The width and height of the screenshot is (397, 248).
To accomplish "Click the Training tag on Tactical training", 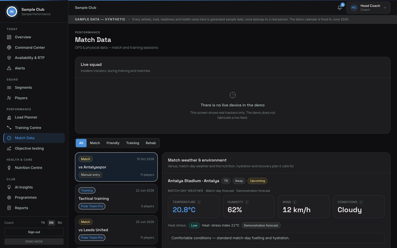I will (x=87, y=191).
